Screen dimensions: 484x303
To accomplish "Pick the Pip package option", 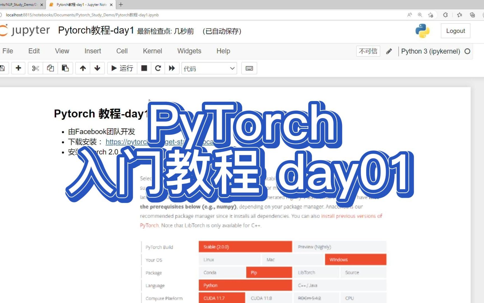I will (269, 273).
